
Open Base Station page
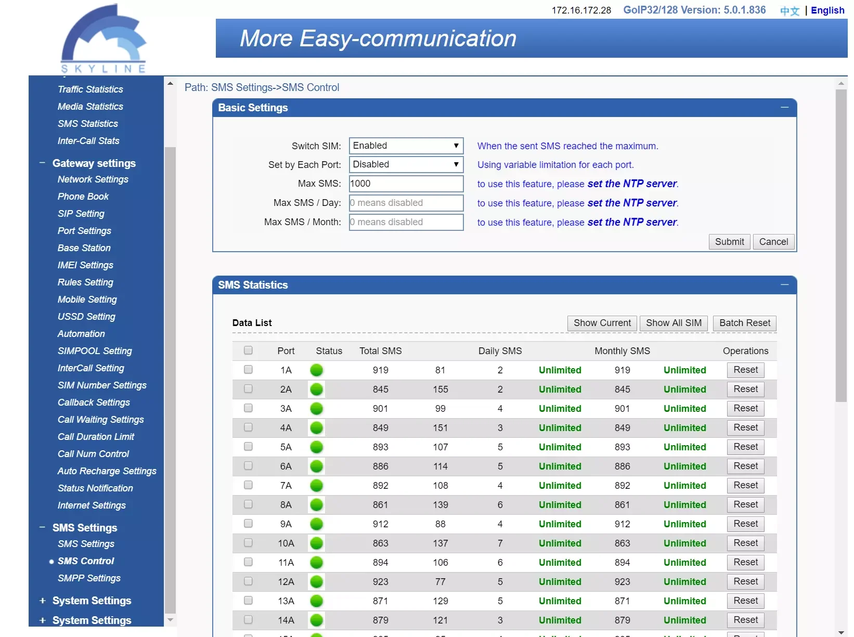click(x=84, y=248)
